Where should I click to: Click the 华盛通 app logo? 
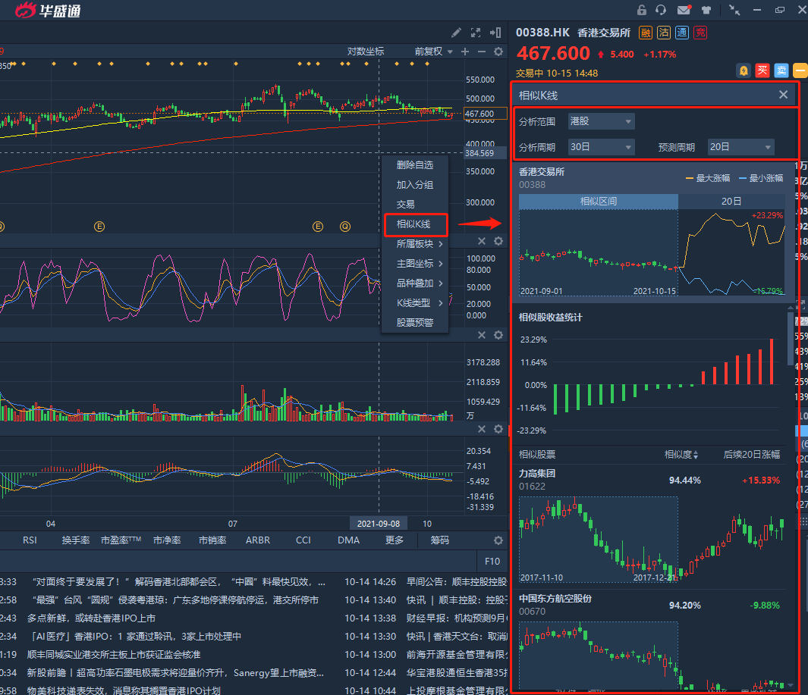tap(47, 10)
